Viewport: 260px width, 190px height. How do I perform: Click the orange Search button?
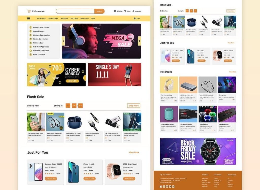(99, 11)
